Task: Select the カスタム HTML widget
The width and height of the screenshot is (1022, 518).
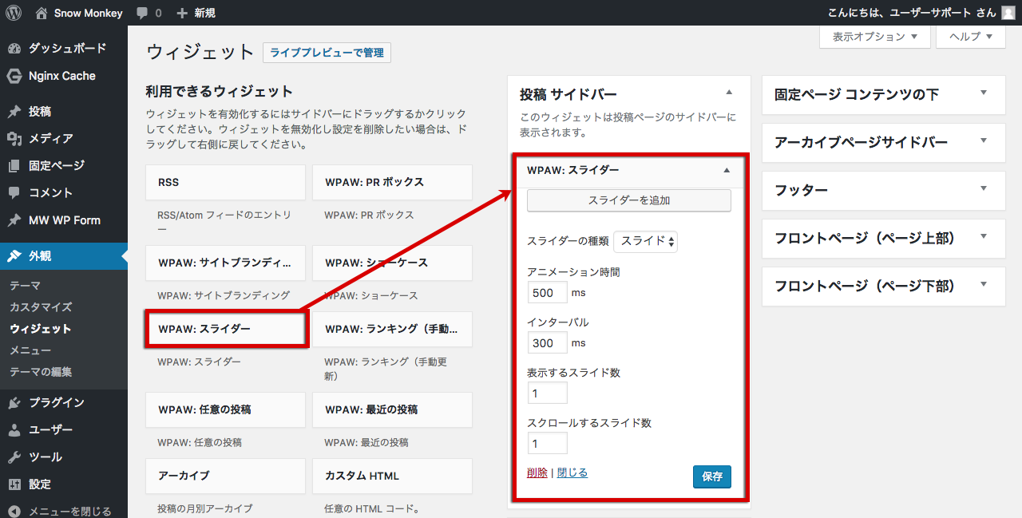Action: (392, 476)
